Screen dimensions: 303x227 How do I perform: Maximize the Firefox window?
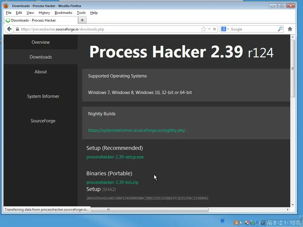pos(282,6)
